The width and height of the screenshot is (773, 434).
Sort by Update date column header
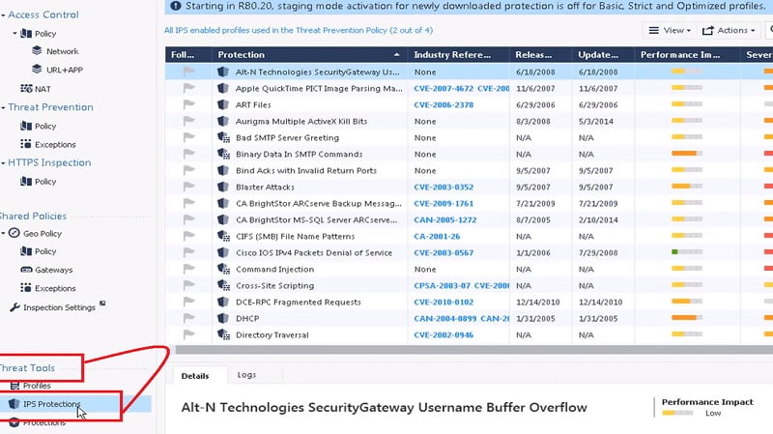tap(603, 55)
